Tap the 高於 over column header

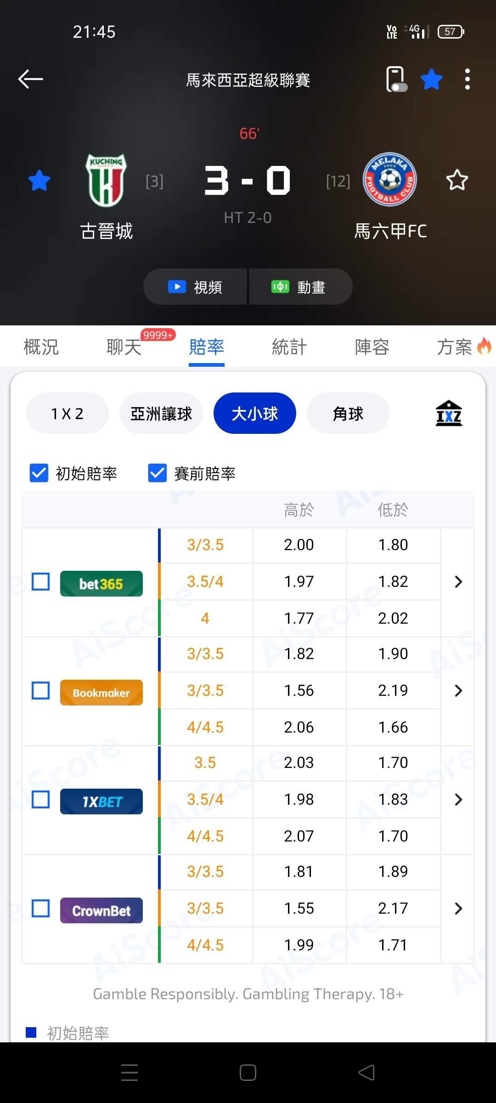(299, 510)
